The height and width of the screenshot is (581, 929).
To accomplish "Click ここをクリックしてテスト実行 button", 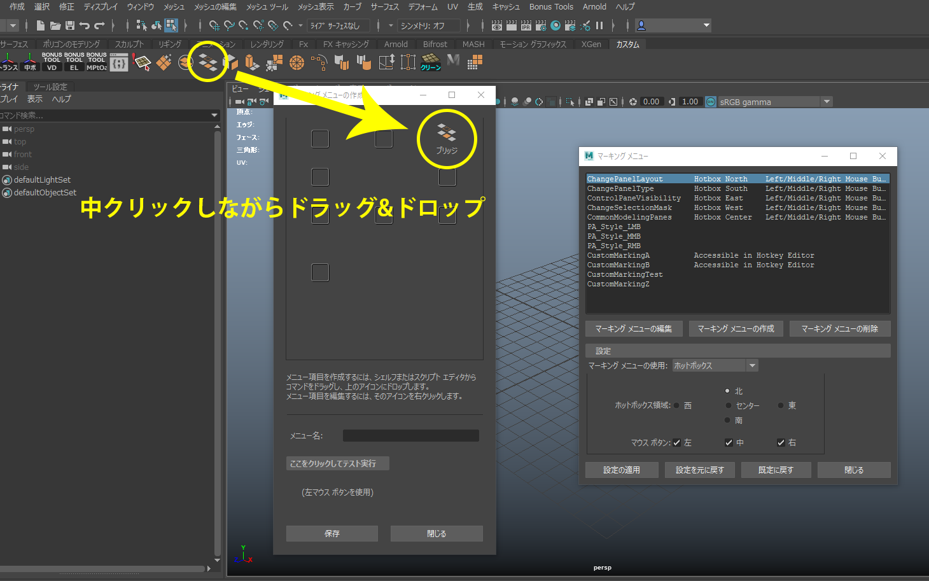I will (x=337, y=463).
